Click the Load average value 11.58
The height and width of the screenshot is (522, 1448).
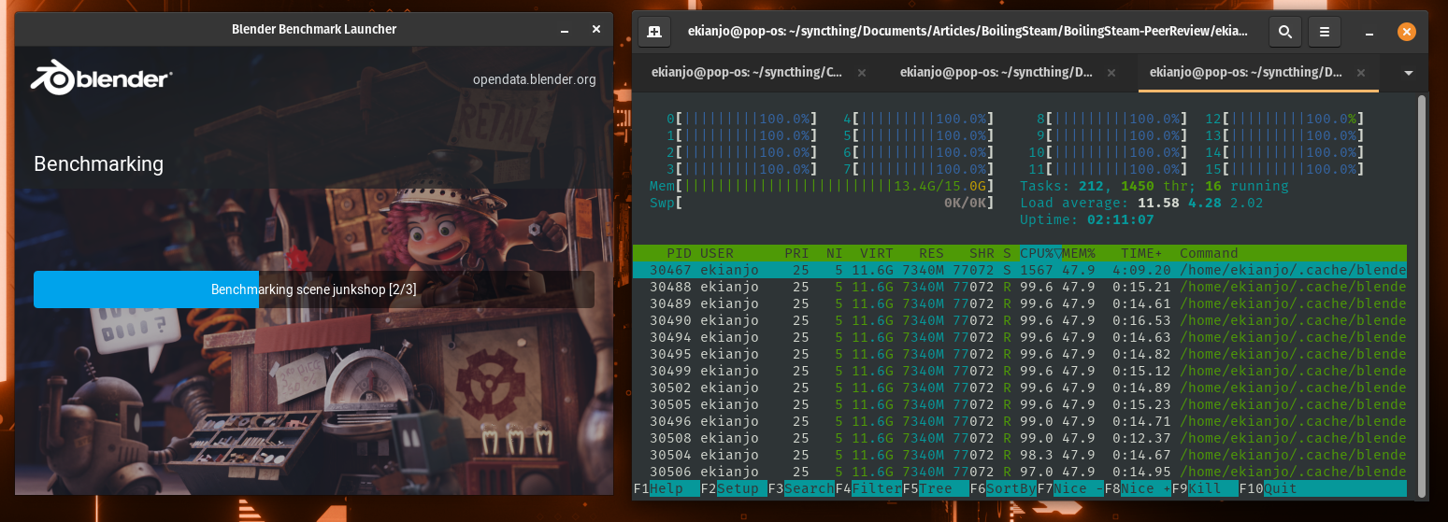click(x=1159, y=203)
